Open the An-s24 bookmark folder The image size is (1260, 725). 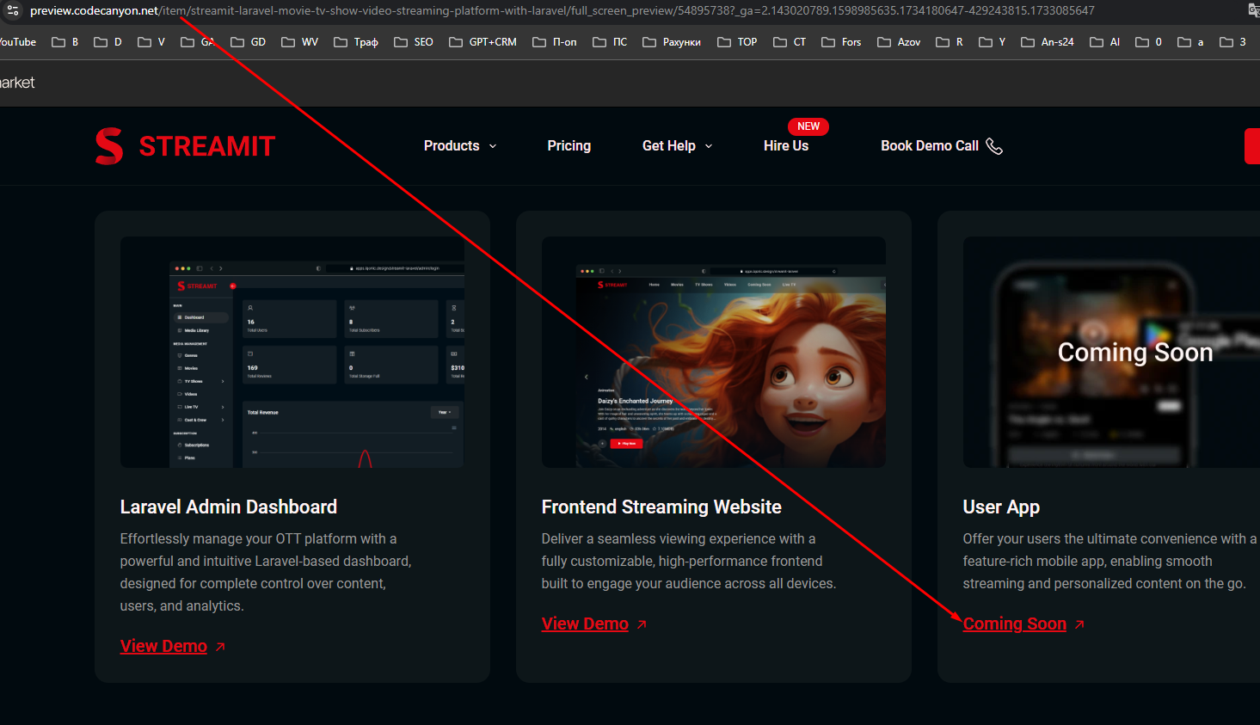[x=1048, y=41]
